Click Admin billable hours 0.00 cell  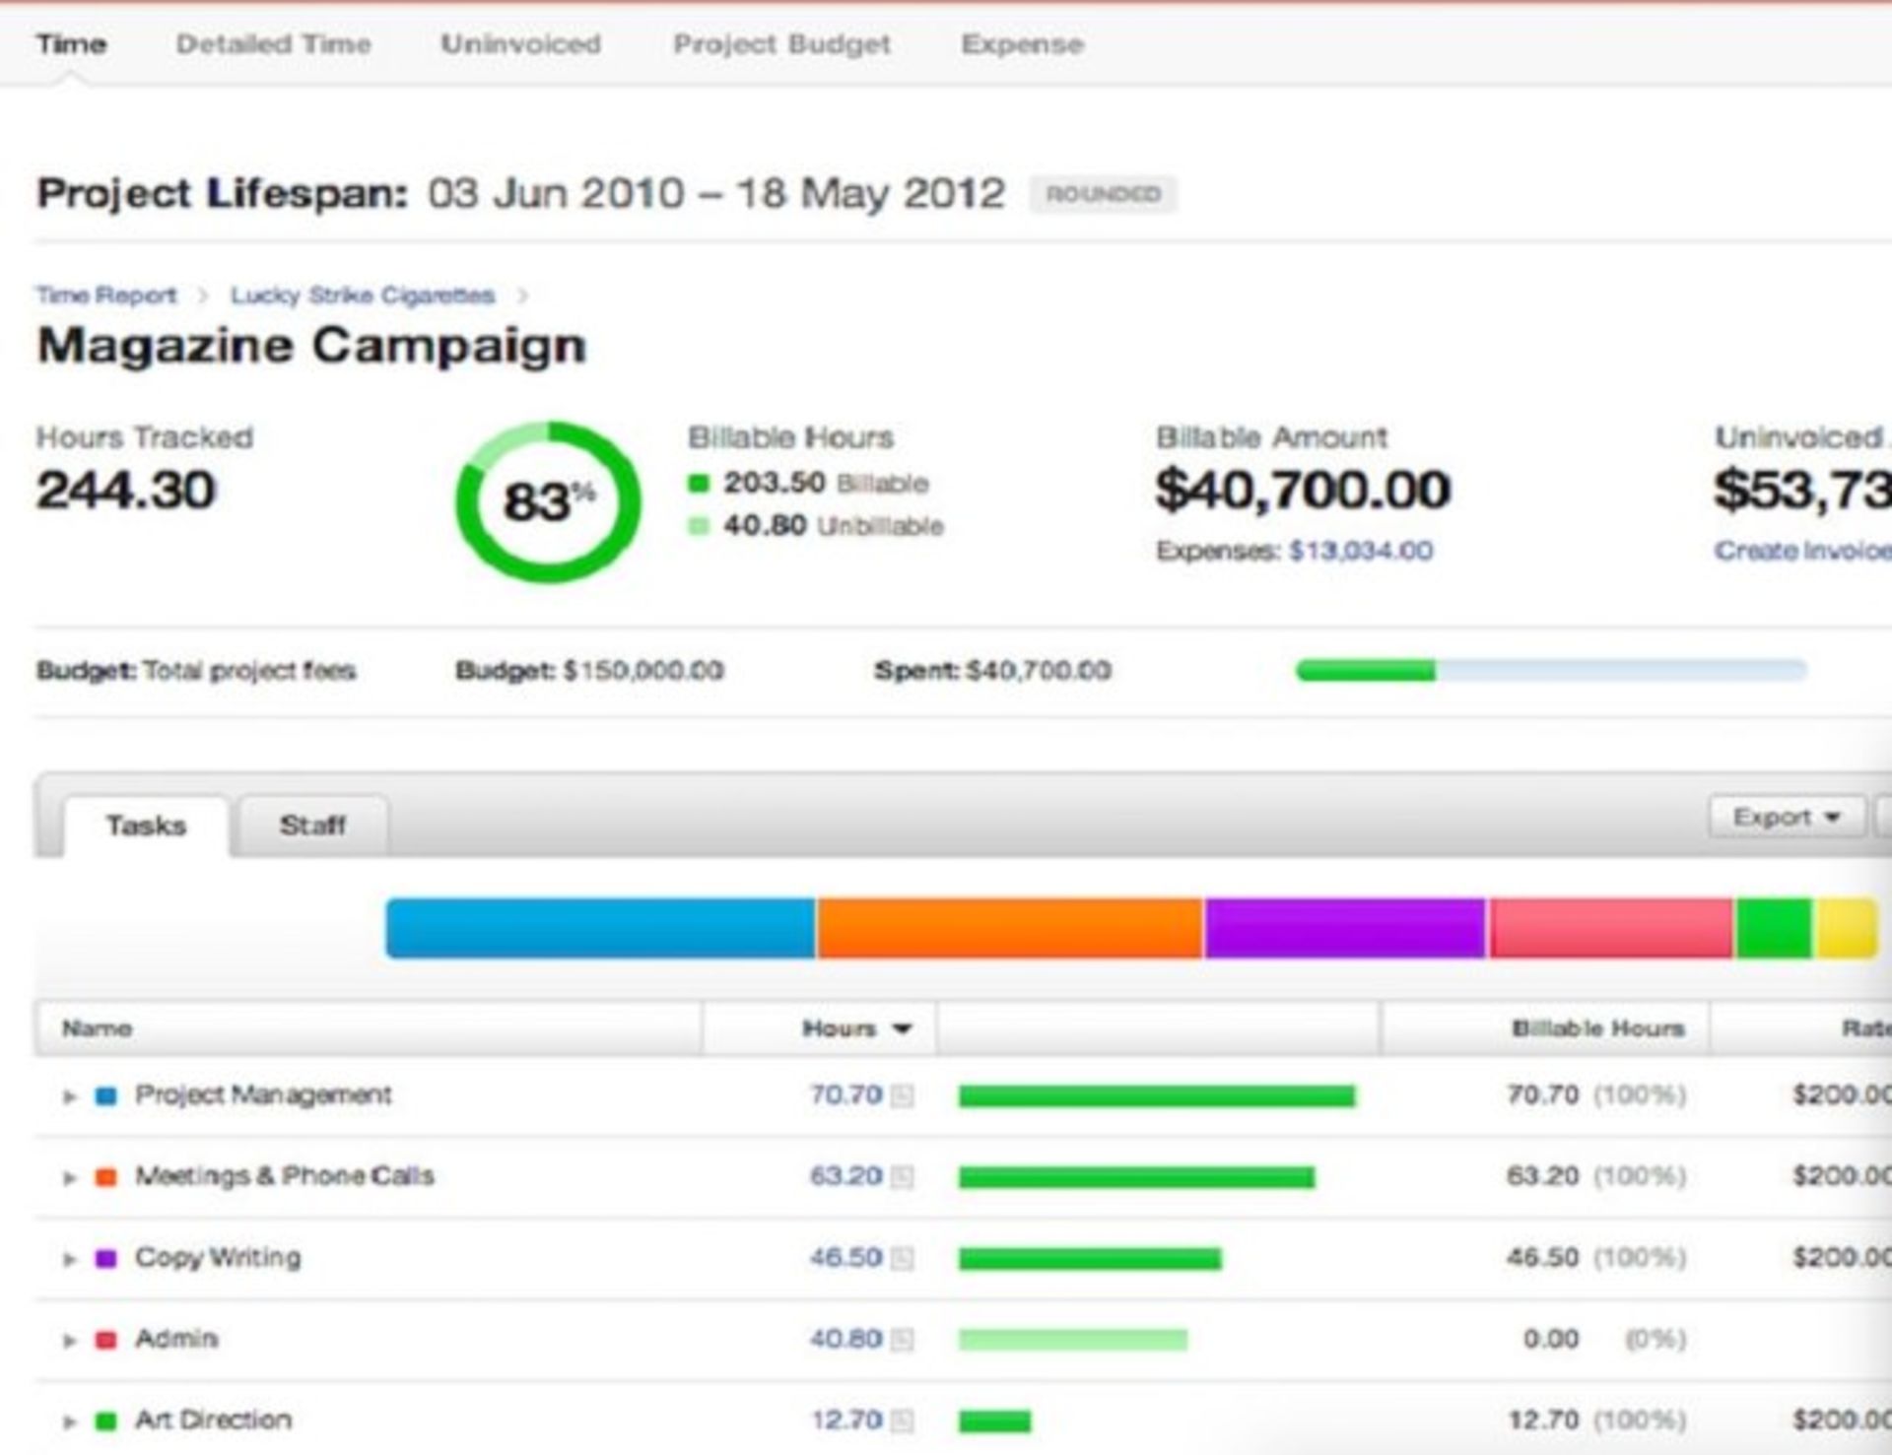(x=1551, y=1340)
